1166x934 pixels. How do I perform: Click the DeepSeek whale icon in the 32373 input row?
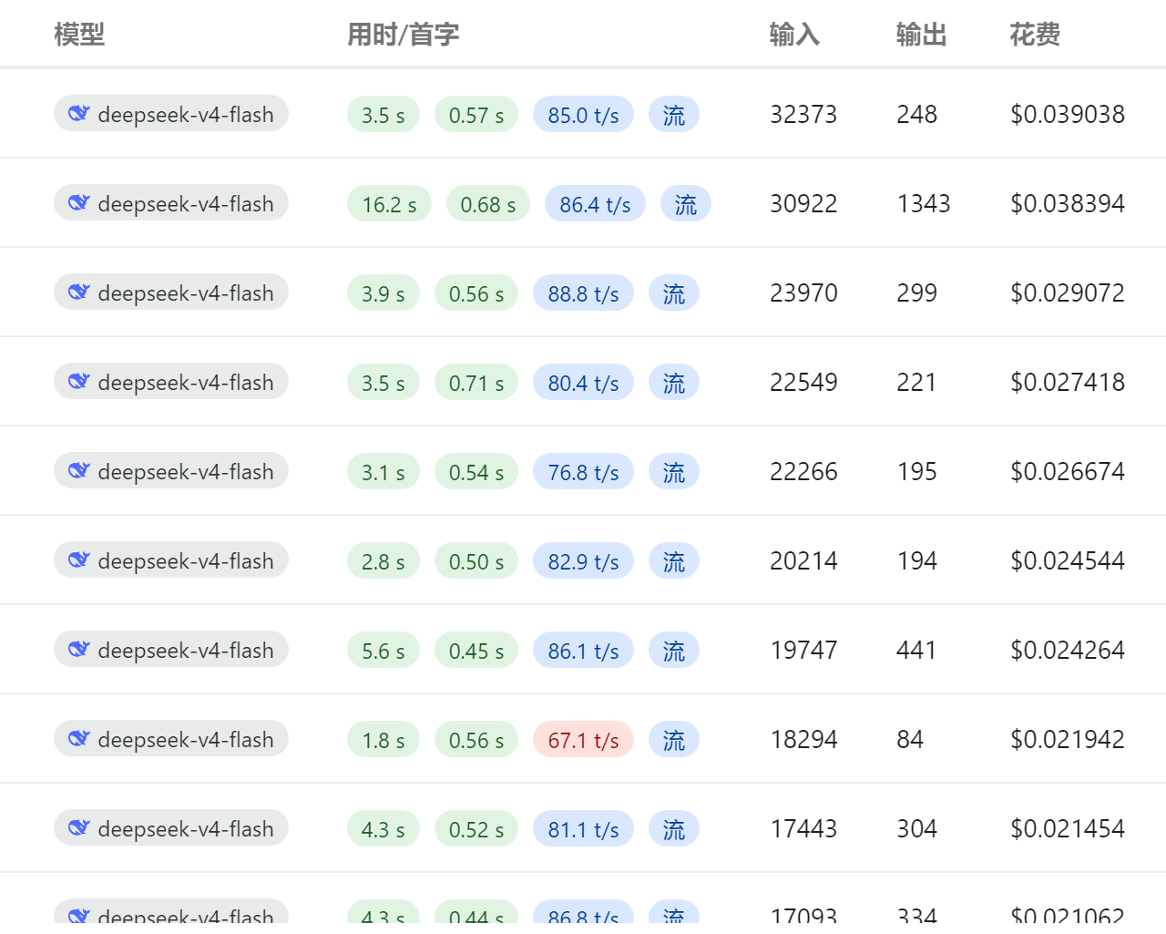(x=79, y=114)
